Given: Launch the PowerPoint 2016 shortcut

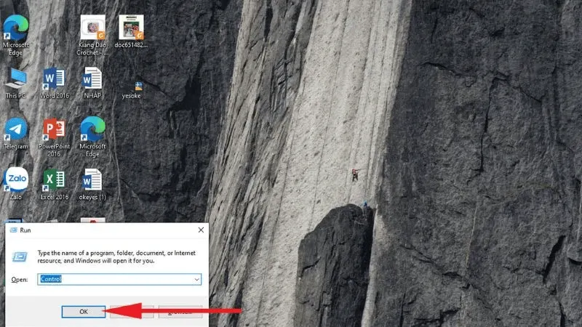Looking at the screenshot, I should tap(55, 131).
